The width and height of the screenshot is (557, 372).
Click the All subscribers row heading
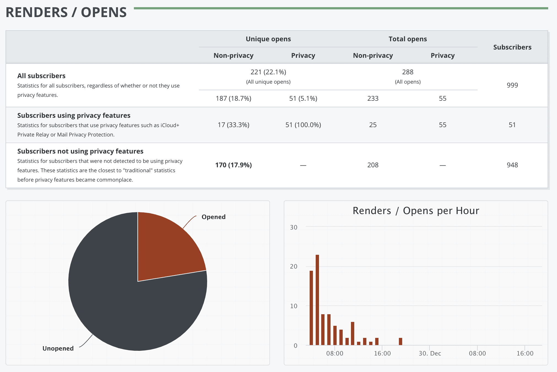41,76
